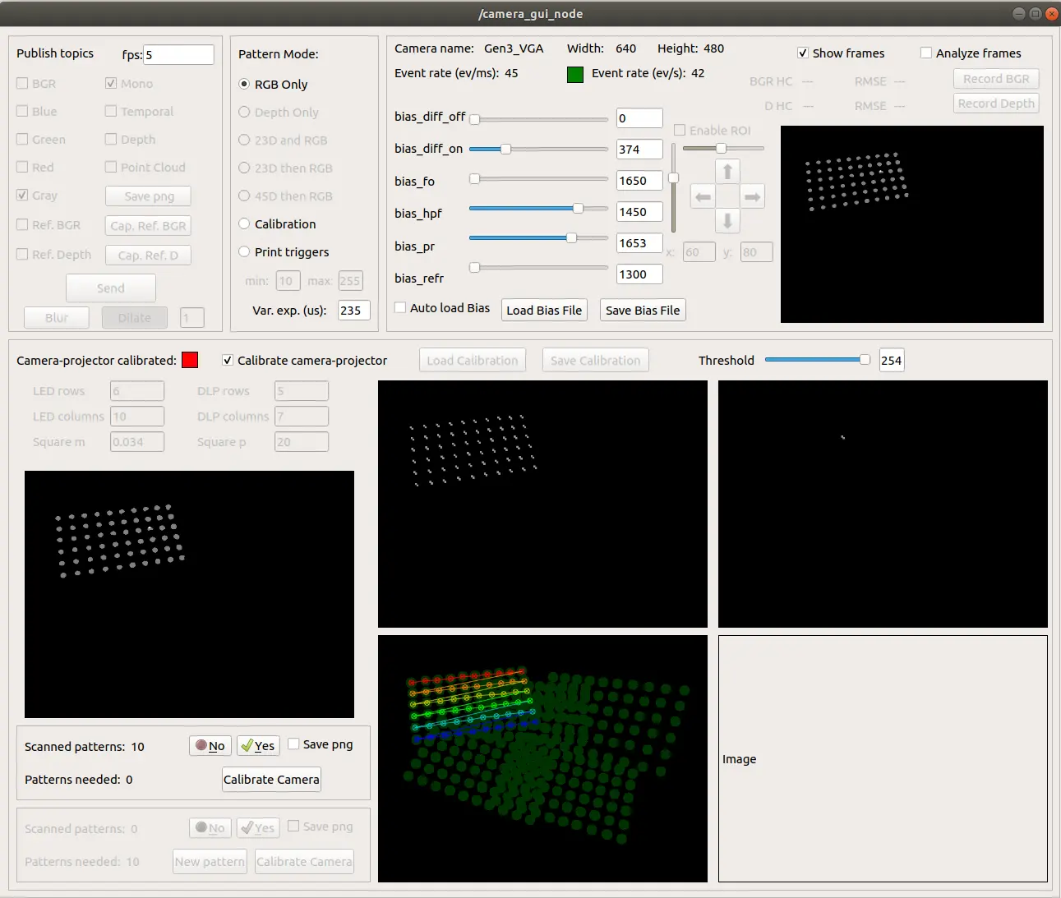Click the Image label panel

click(883, 758)
